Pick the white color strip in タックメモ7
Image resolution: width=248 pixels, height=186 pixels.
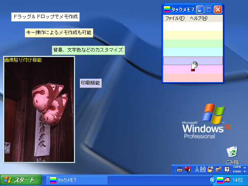[193, 27]
